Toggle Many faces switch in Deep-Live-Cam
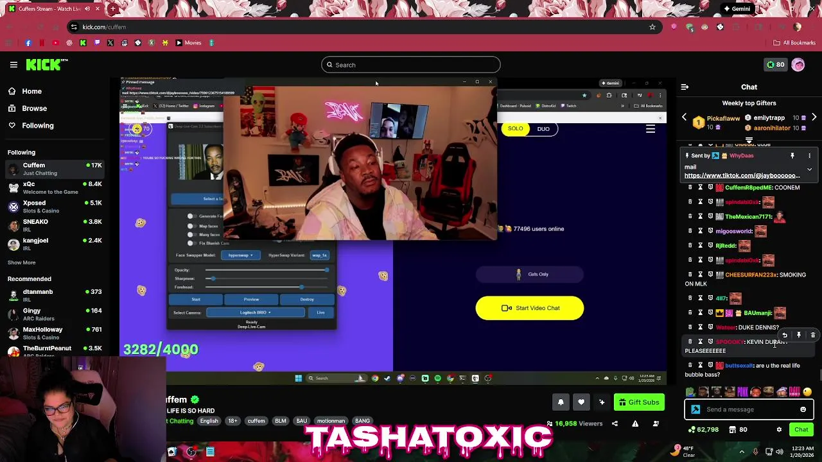The width and height of the screenshot is (822, 462). pyautogui.click(x=191, y=235)
